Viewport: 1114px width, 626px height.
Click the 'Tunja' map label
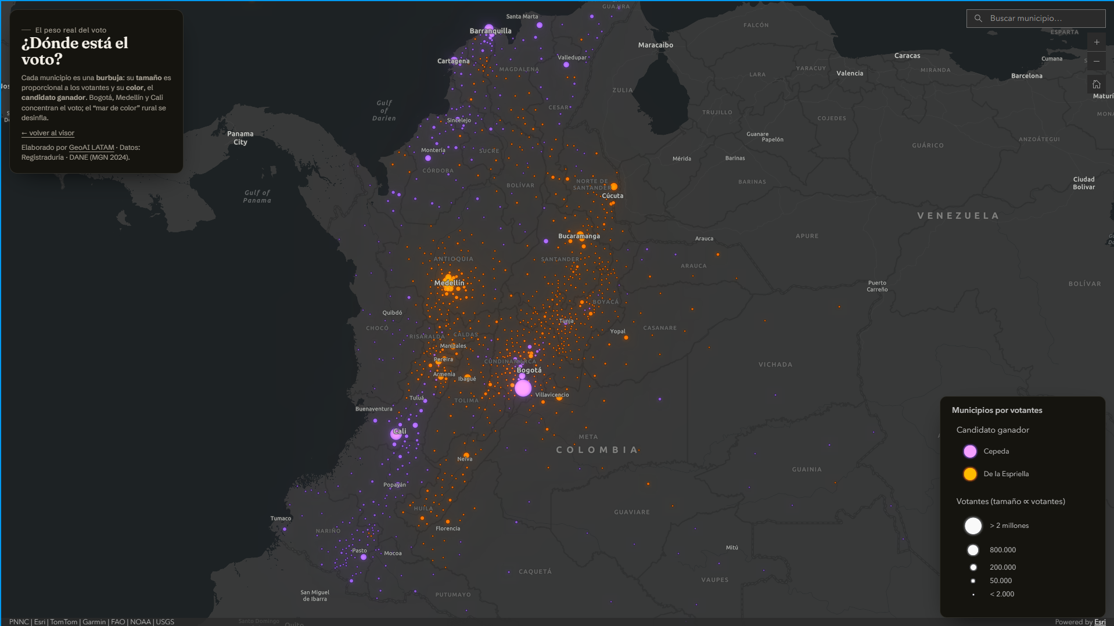click(x=566, y=321)
